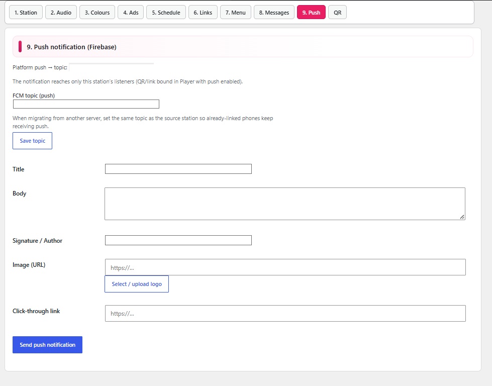
Task: Focus the Title text field
Action: tap(178, 169)
